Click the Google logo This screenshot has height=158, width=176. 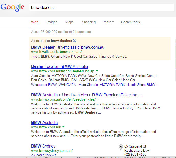pyautogui.click(x=12, y=7)
